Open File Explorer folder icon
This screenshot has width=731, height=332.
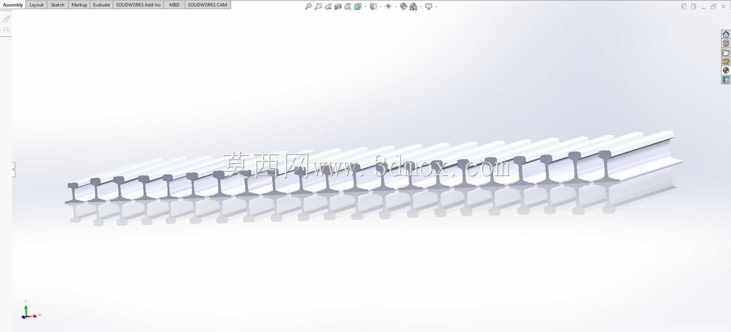726,52
